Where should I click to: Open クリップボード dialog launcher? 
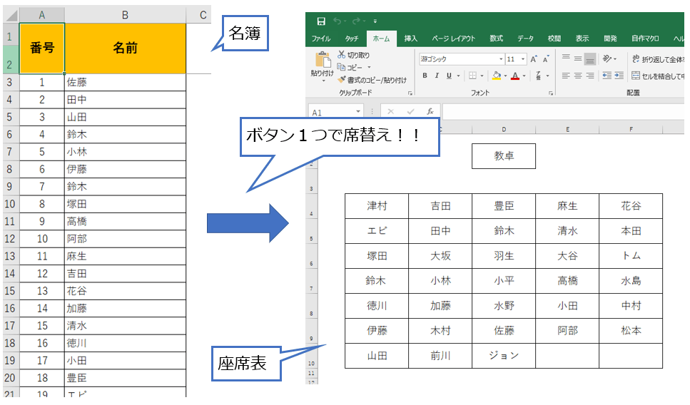410,93
